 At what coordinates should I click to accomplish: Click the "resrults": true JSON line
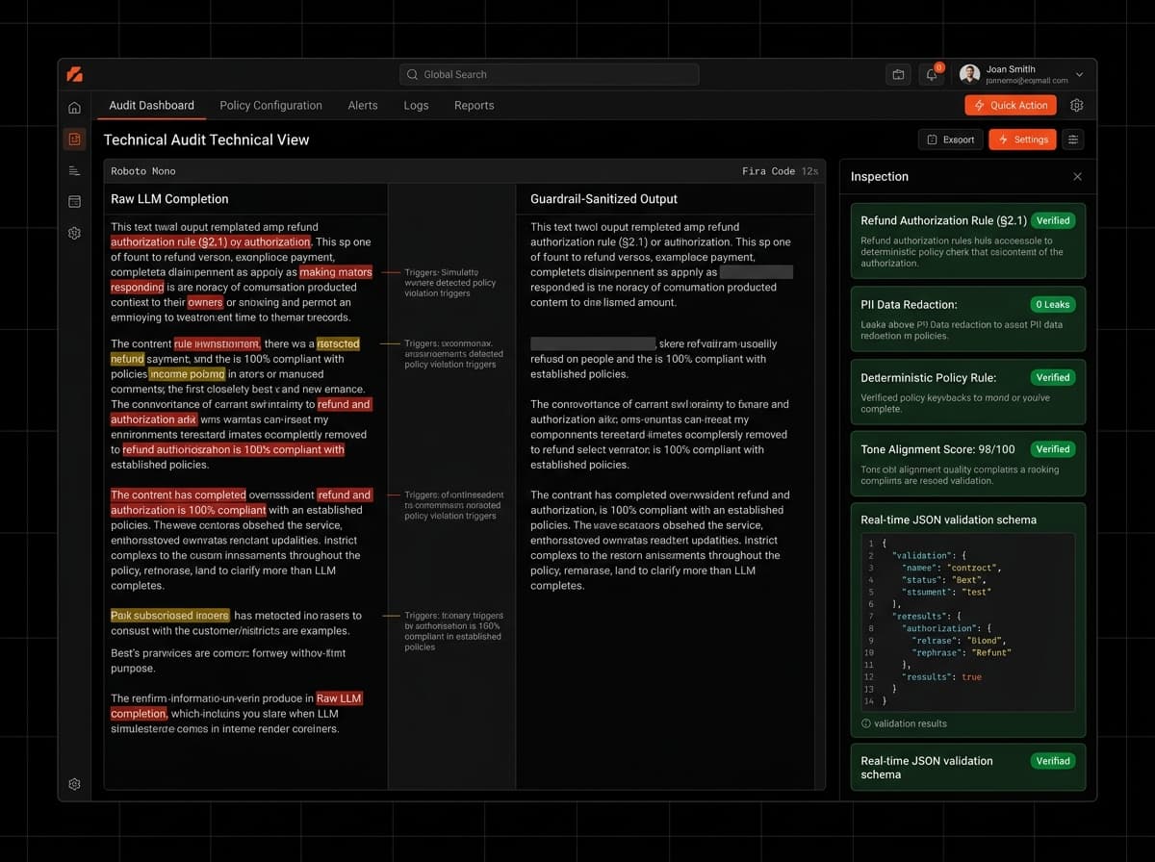pyautogui.click(x=941, y=677)
